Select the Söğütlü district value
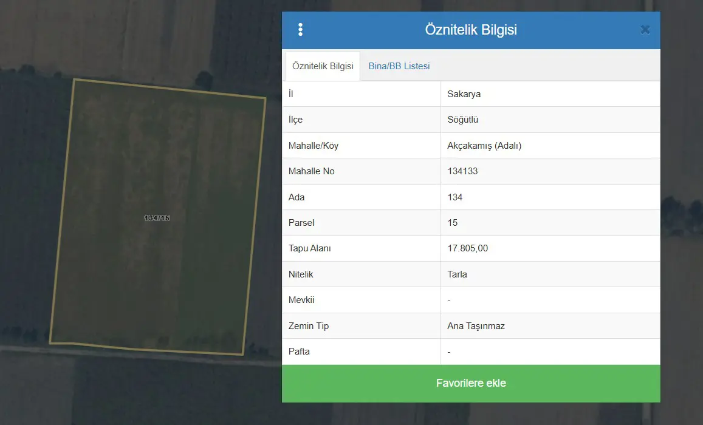This screenshot has height=425, width=703. coord(462,120)
